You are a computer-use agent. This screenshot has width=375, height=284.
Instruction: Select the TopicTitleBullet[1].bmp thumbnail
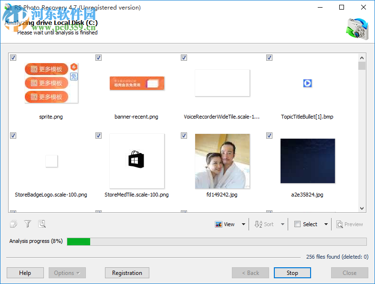point(307,83)
